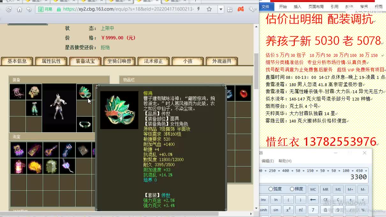Click the large mask image in tooltip

tap(119, 110)
